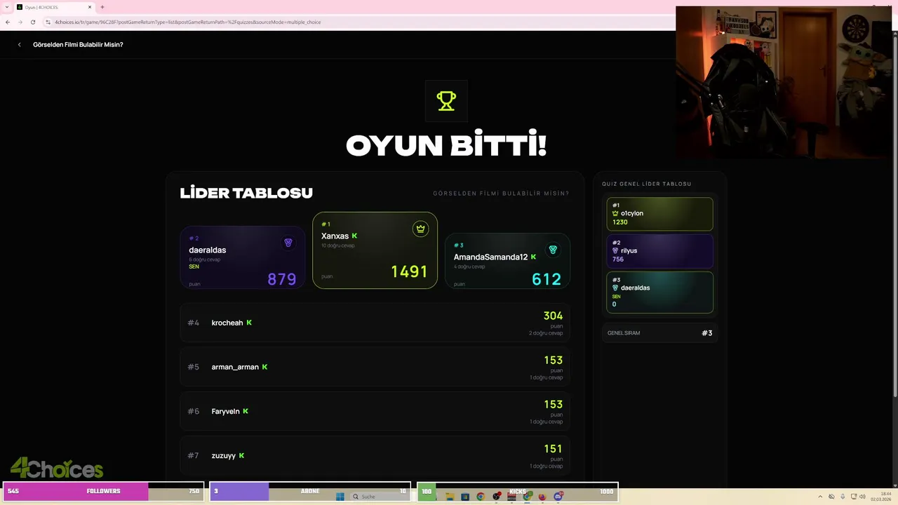Select the #5 arman_arman leaderboard row

(375, 367)
